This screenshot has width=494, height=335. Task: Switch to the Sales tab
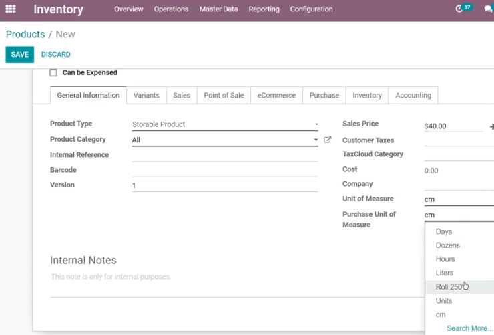coord(182,95)
